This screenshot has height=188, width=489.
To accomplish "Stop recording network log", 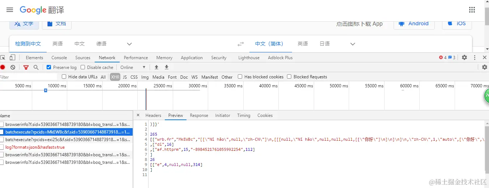I will pos(3,67).
